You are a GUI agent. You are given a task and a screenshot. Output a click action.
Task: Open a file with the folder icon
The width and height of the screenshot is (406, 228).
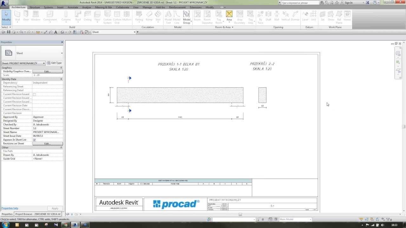coord(4,32)
